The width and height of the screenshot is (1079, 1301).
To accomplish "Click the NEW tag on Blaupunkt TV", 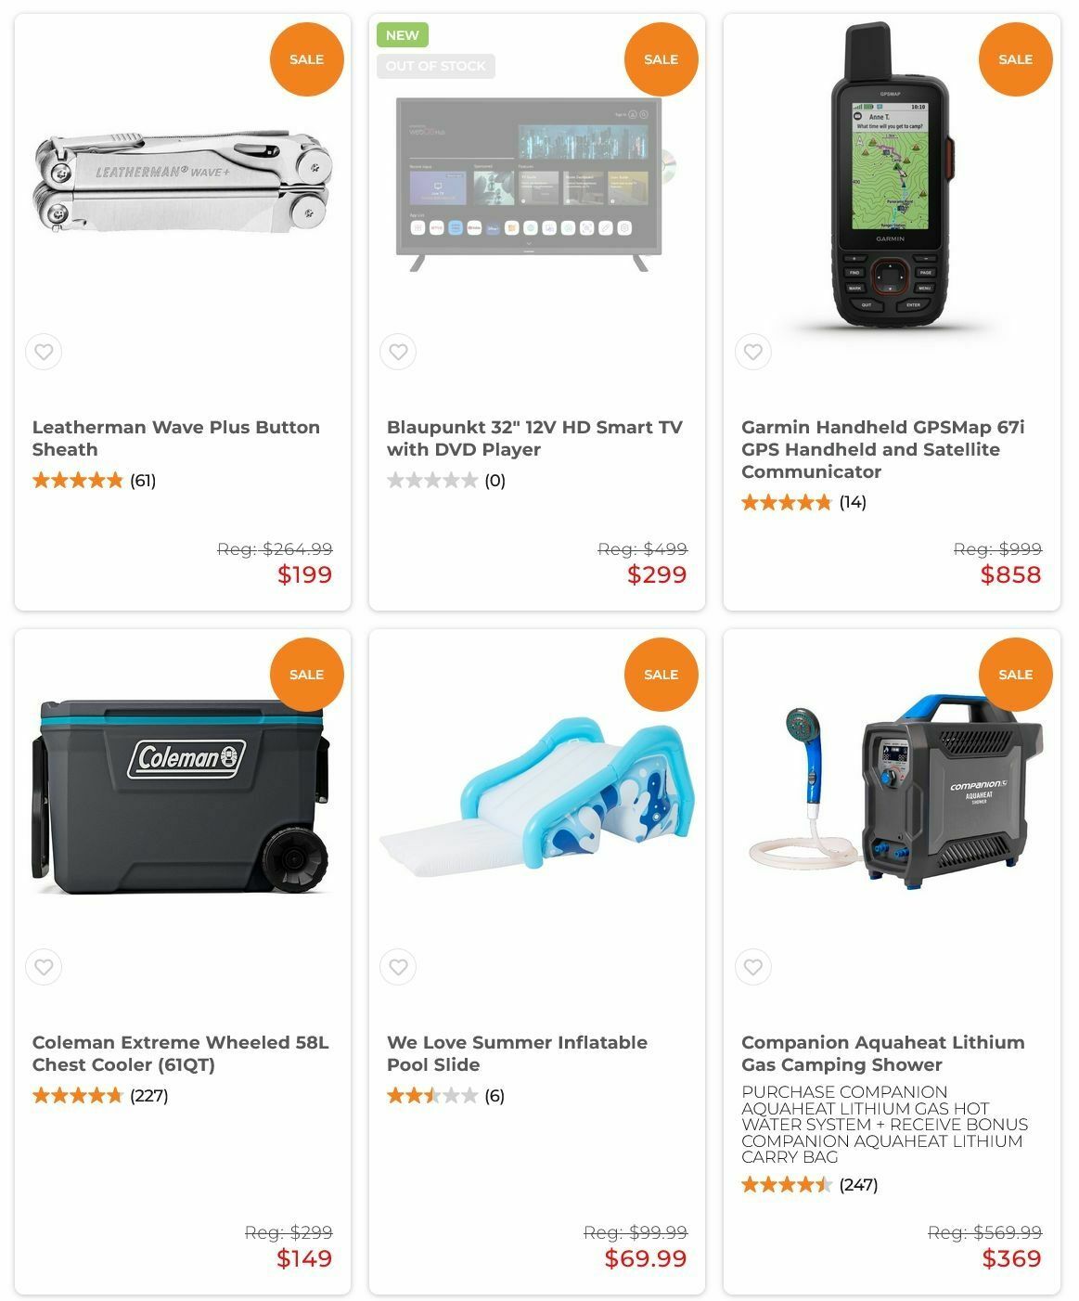I will pyautogui.click(x=403, y=35).
